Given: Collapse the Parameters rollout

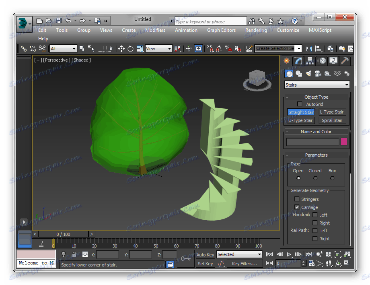Looking at the screenshot, I should tap(316, 155).
